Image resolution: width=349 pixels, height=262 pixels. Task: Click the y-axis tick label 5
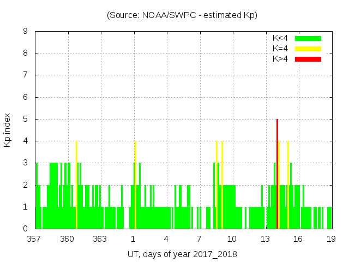pyautogui.click(x=26, y=120)
